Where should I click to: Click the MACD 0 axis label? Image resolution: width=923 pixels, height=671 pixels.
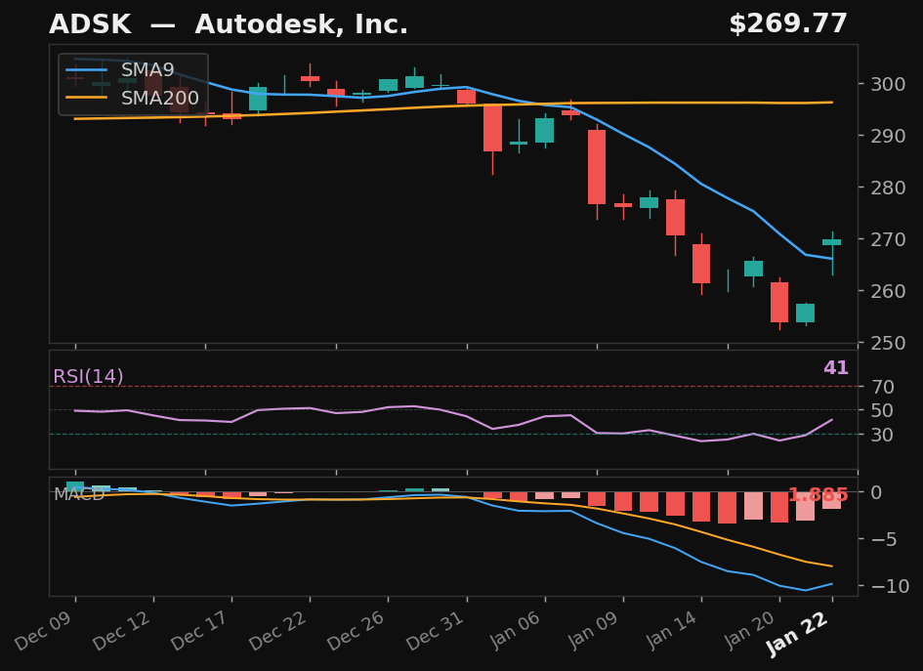[x=876, y=492]
